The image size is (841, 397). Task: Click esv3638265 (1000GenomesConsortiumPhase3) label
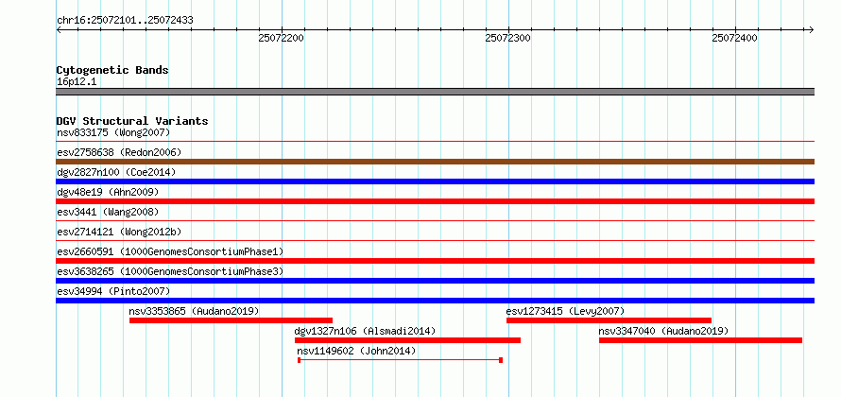170,271
